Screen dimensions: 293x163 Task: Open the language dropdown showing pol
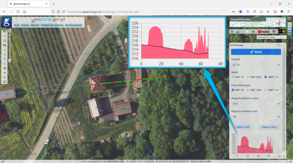pos(246,31)
